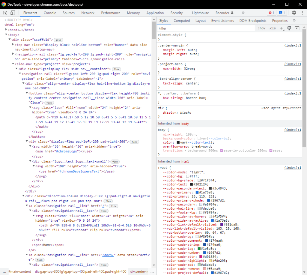Open the Layout tab
Screen dimensions: 307x275
(x=201, y=21)
